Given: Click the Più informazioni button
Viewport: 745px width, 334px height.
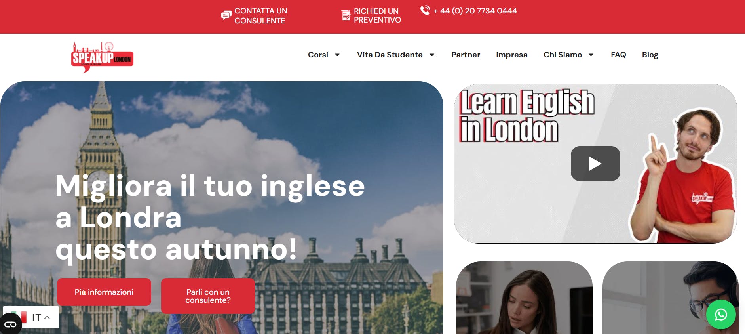Looking at the screenshot, I should click(104, 292).
